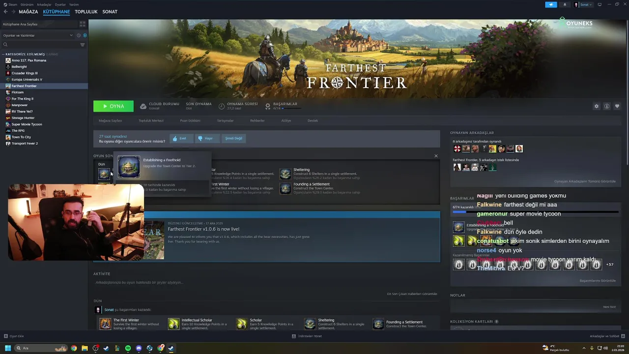Open İndirmeleri Yönet downloads manager

click(307, 336)
